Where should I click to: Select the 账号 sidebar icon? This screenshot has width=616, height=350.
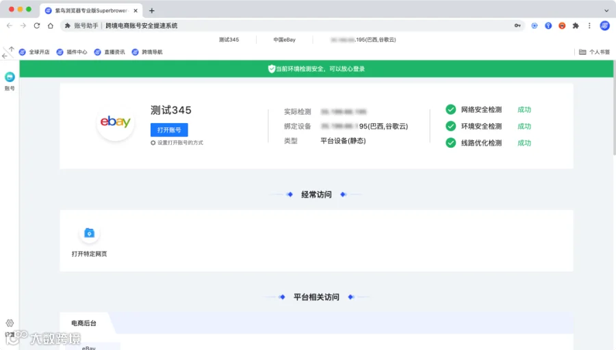pos(10,81)
